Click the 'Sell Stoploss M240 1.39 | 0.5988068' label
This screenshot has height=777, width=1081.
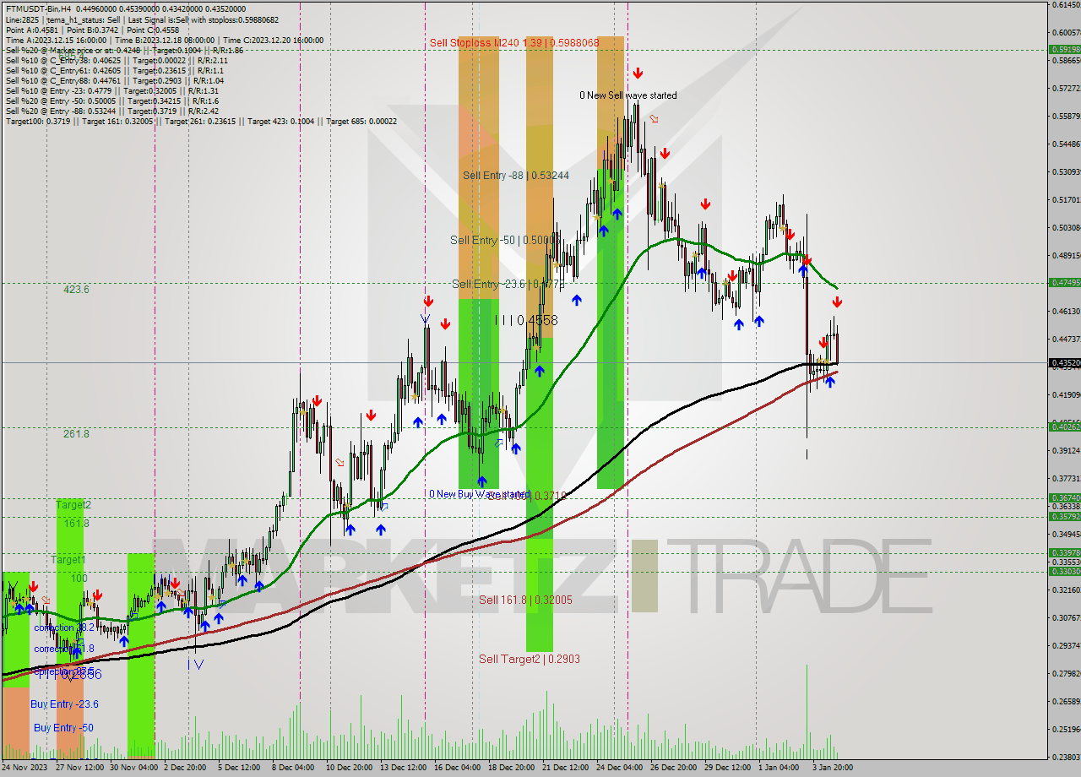514,42
